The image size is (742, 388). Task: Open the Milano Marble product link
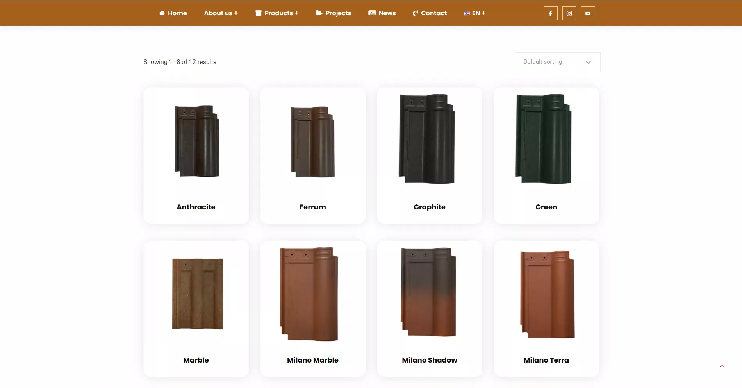[312, 360]
